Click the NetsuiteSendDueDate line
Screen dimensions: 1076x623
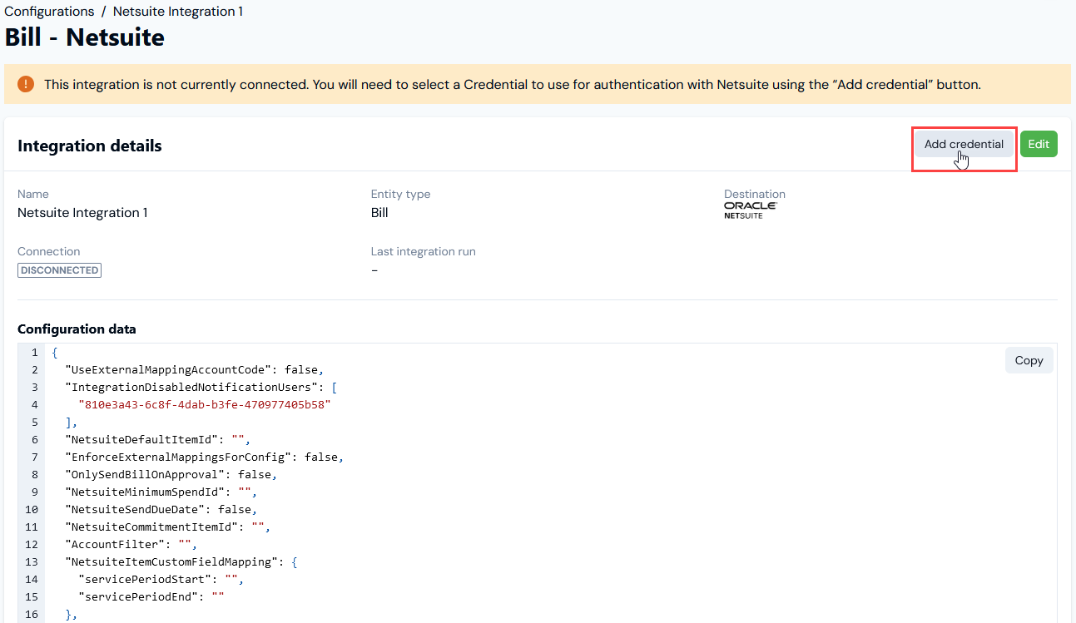(161, 509)
